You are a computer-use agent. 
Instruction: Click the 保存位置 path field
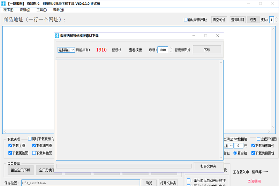[81, 183]
